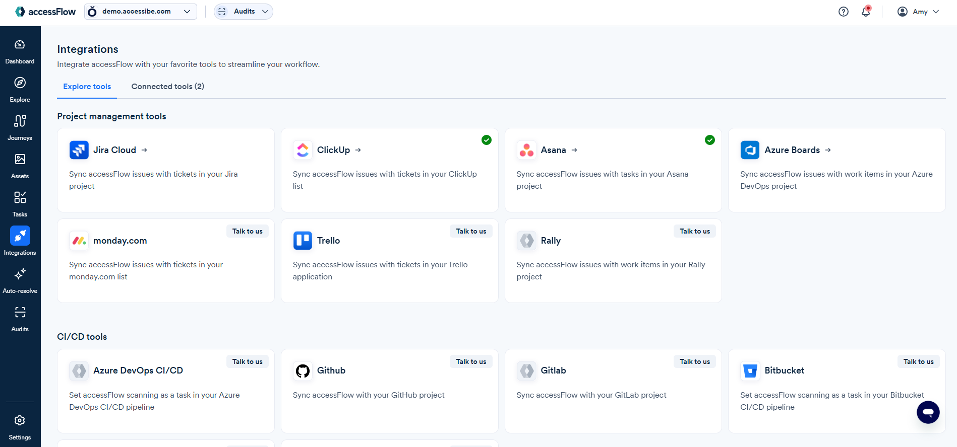Open the notifications bell
The height and width of the screenshot is (447, 957).
[x=866, y=11]
